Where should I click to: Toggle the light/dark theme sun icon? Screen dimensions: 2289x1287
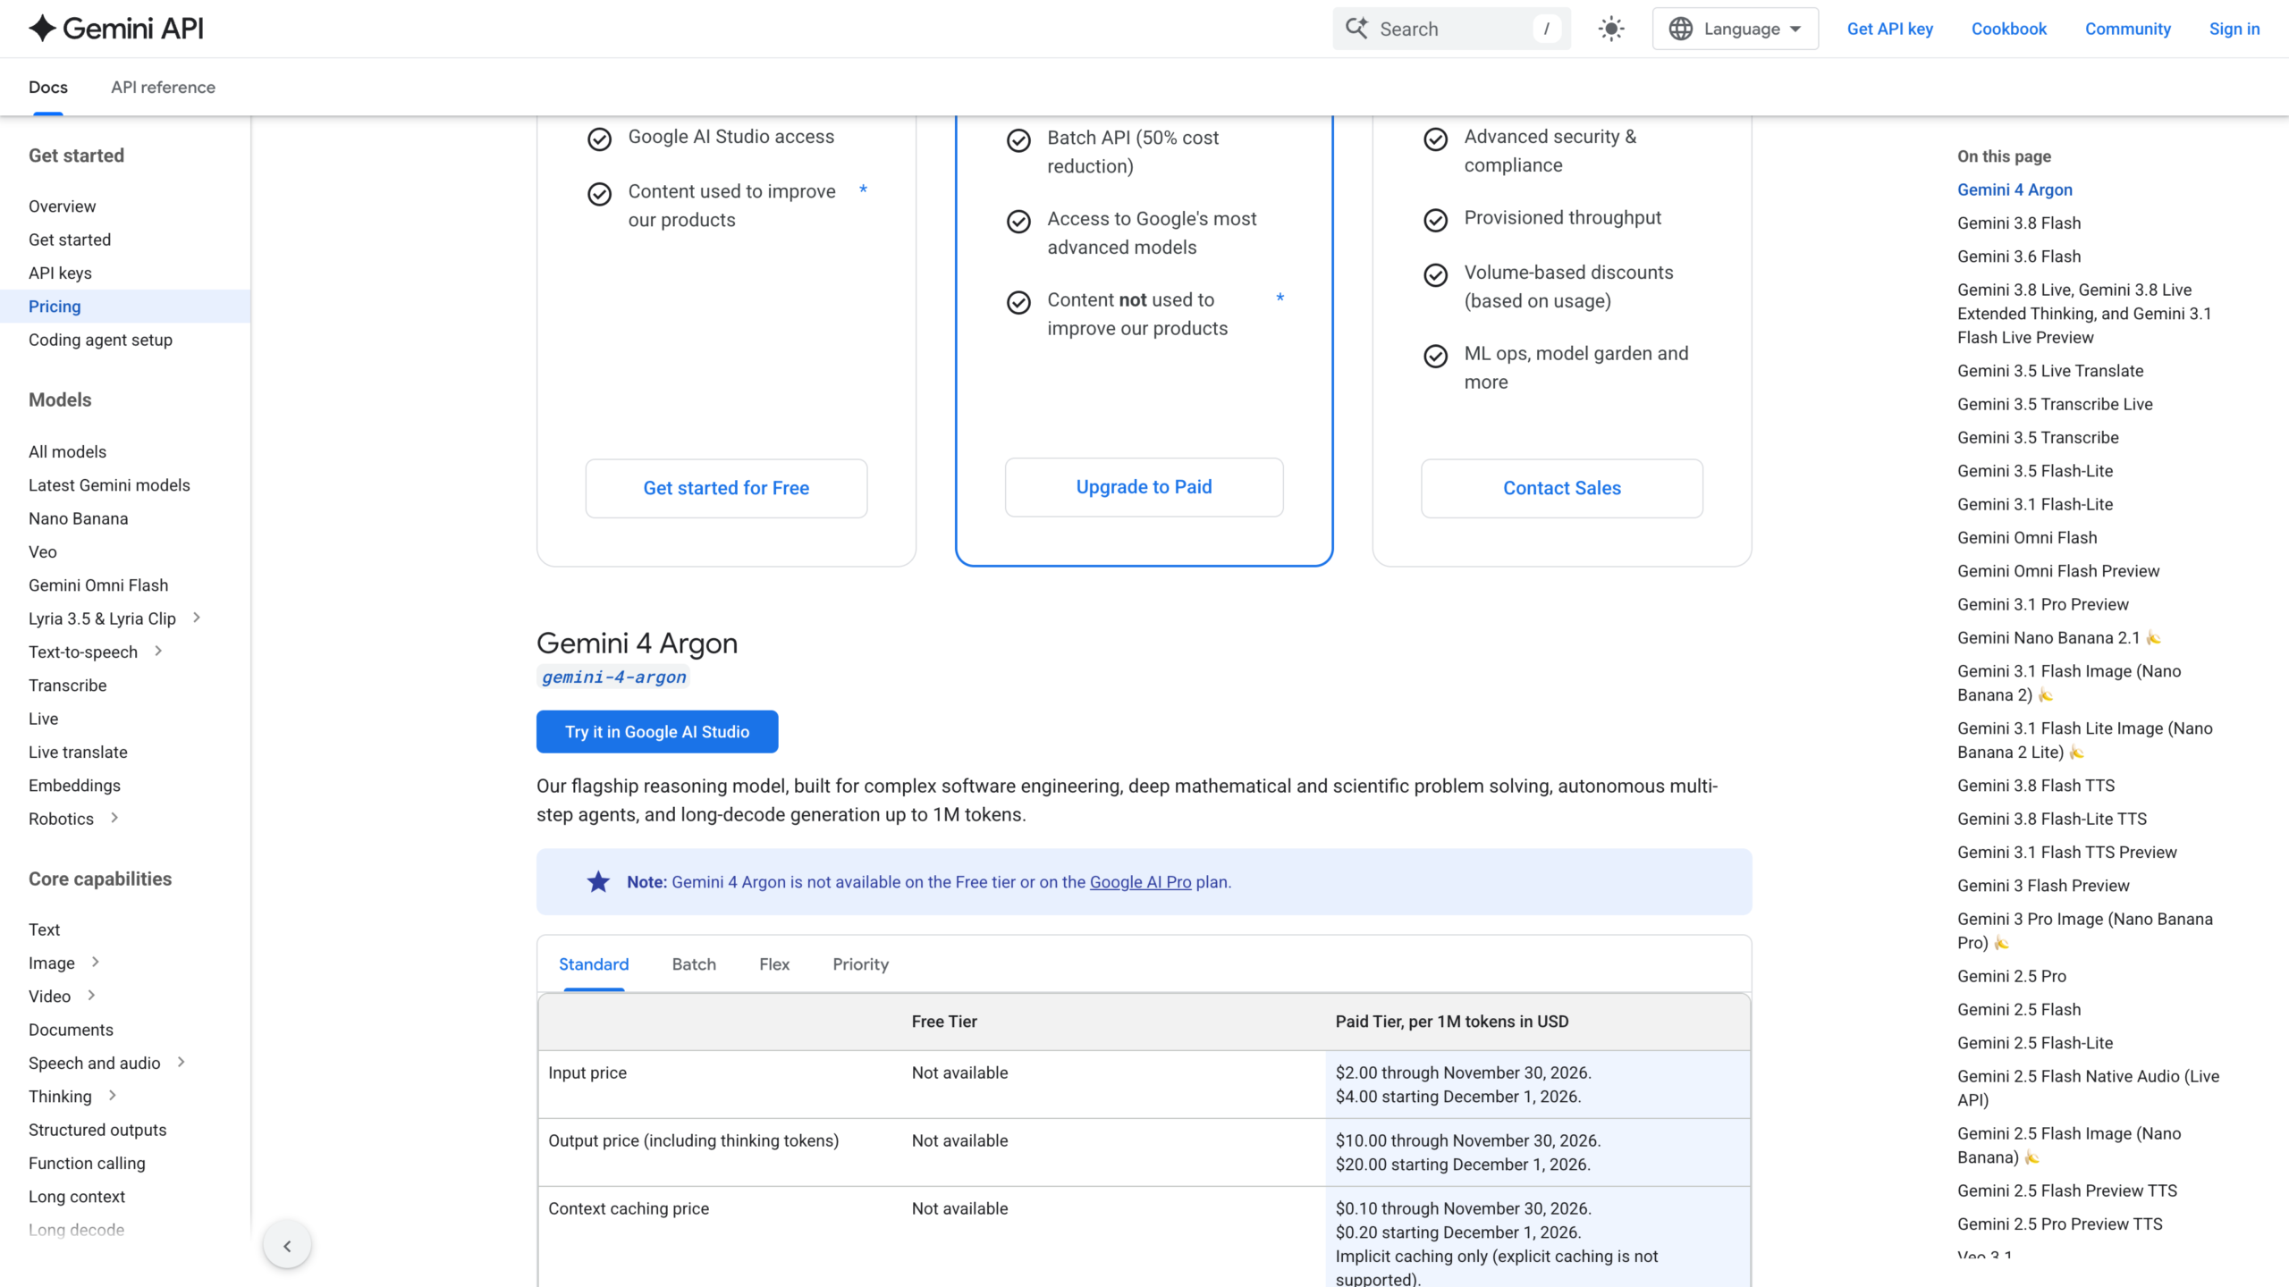coord(1611,29)
